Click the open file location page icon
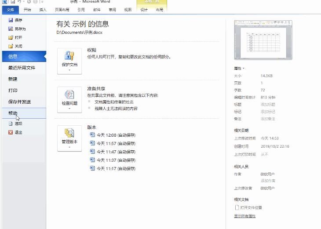This screenshot has height=229, width=321. coord(237,207)
